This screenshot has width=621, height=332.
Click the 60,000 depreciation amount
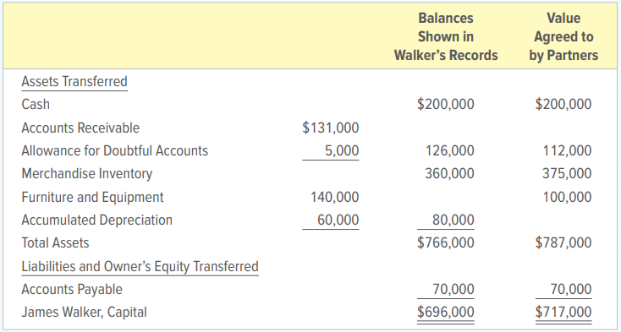click(338, 220)
